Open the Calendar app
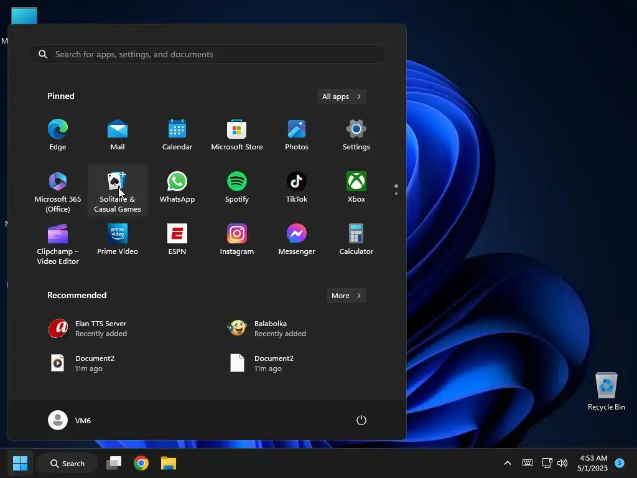 (x=177, y=135)
